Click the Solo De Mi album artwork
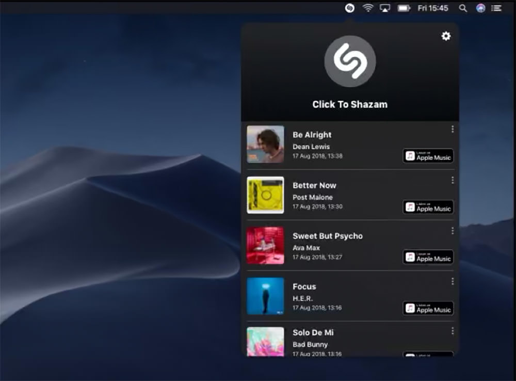Screen dimensions: 516x381 (265, 341)
